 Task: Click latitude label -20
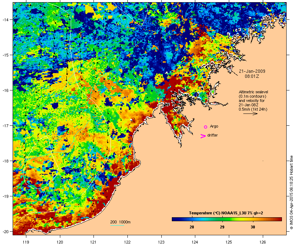5,232
